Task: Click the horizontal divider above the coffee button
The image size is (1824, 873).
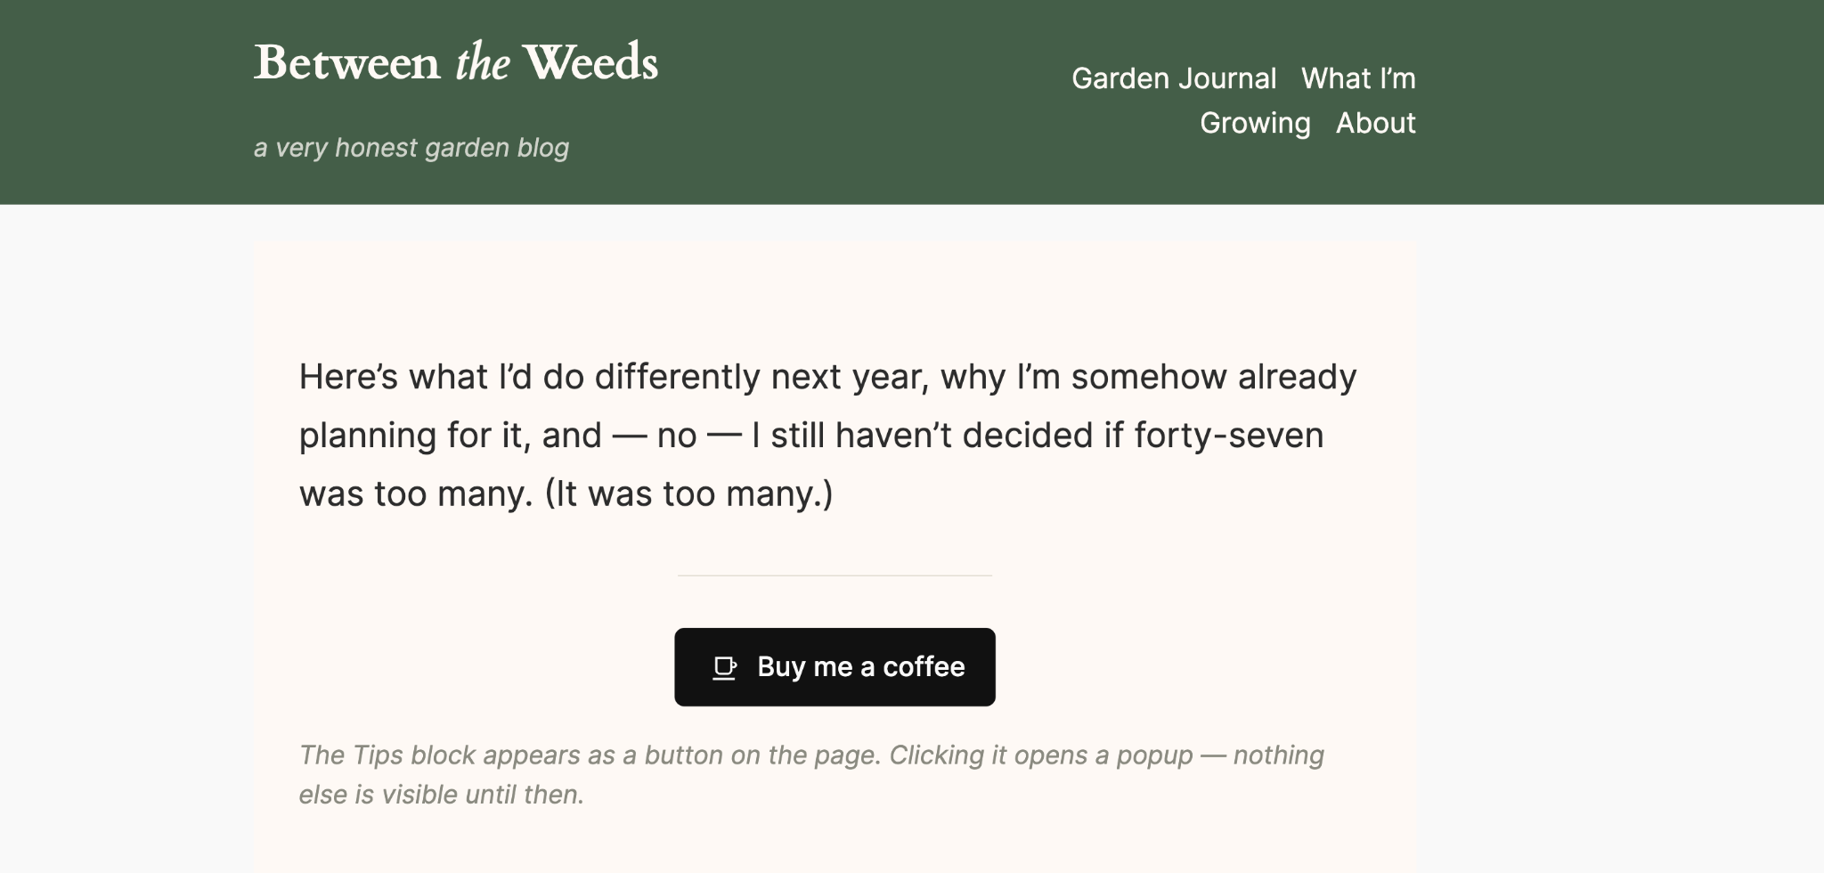Action: tap(835, 575)
